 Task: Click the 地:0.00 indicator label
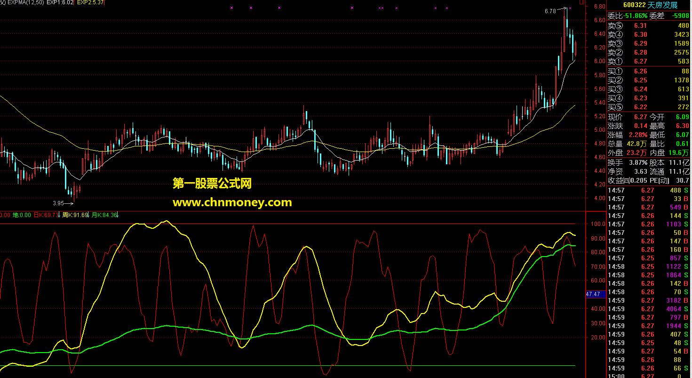[22, 215]
